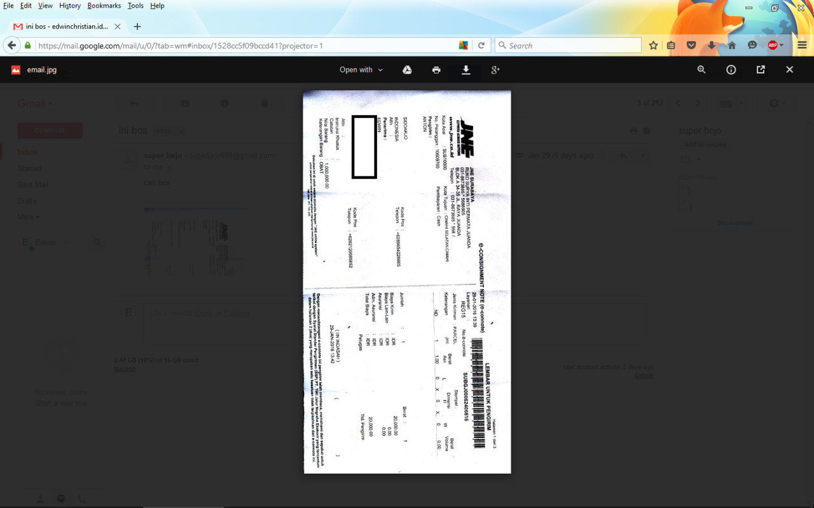814x508 pixels.
Task: Go to the Firefox home page
Action: pyautogui.click(x=732, y=46)
